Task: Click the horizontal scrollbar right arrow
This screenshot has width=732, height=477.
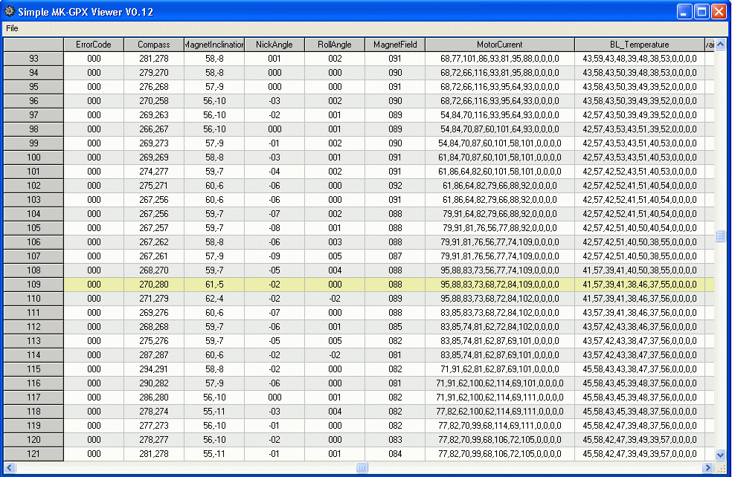Action: pos(708,467)
